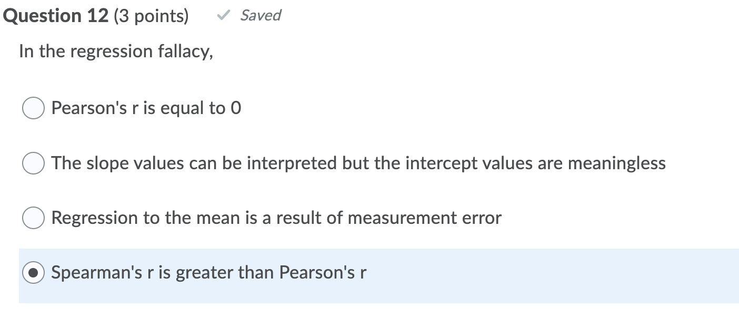The image size is (739, 309).
Task: Select the "Pearson's r is equal to 0" radio button
Action: tap(33, 108)
